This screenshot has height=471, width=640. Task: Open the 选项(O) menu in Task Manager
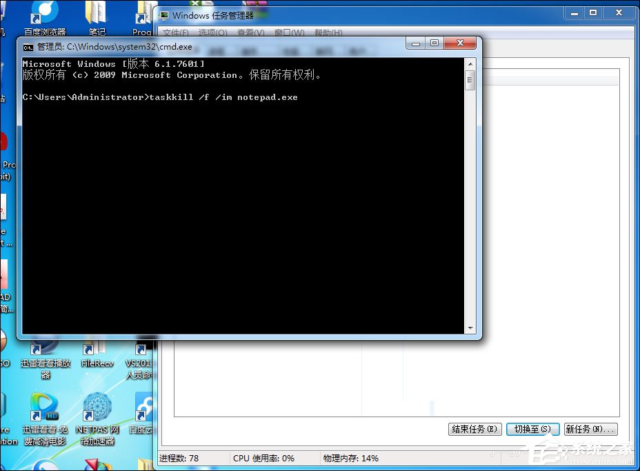212,32
